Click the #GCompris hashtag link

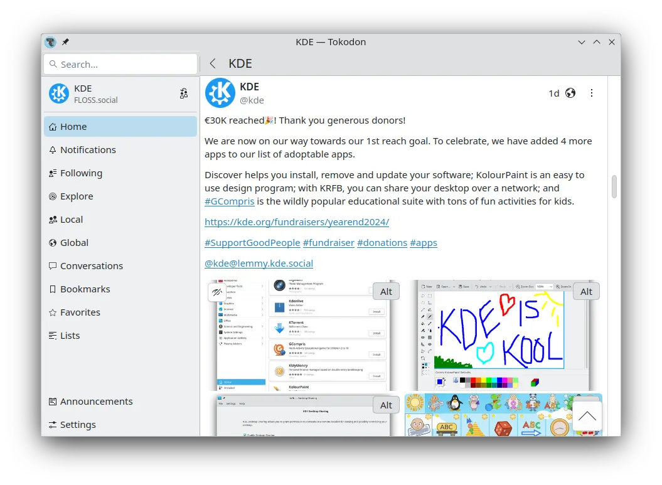point(230,201)
